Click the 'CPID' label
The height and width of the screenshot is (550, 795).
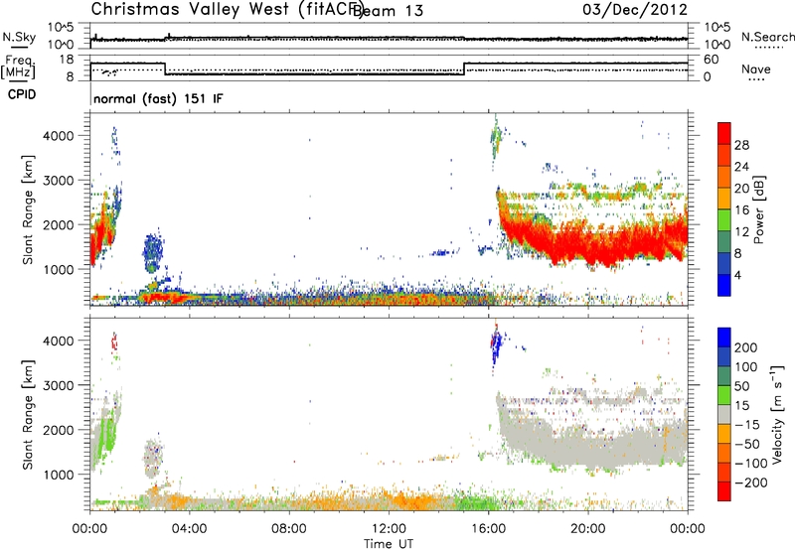point(22,94)
